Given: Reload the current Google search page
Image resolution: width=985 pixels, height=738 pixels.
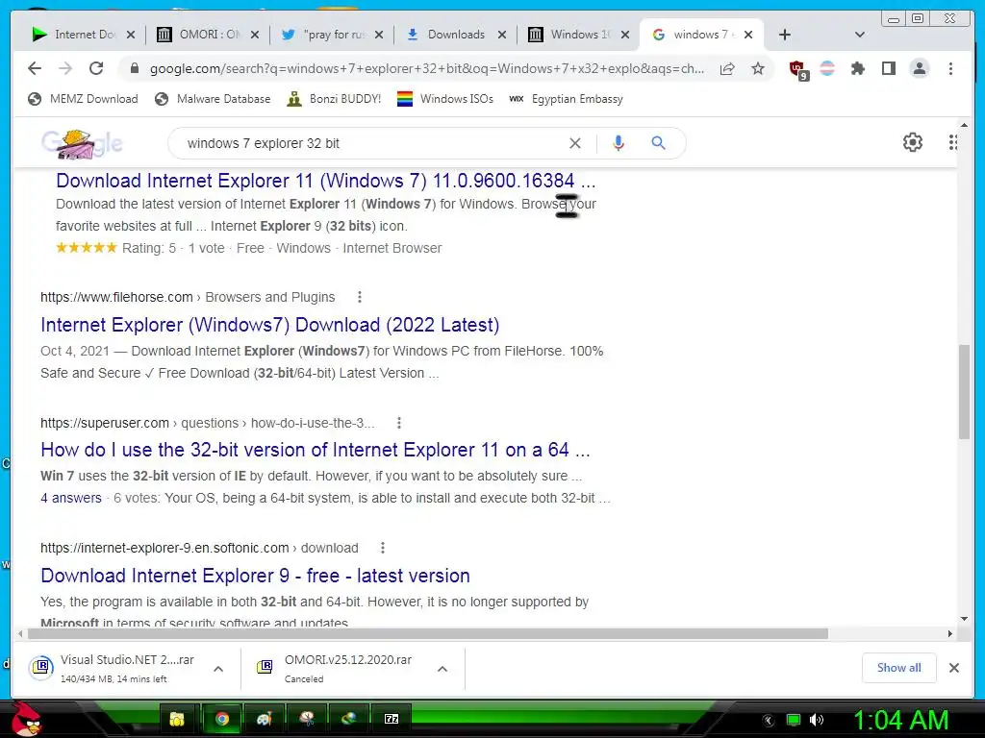Looking at the screenshot, I should 96,68.
